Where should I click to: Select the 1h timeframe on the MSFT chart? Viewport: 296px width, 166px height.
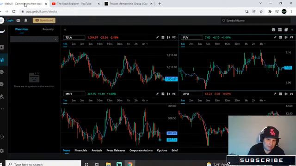(x=129, y=101)
